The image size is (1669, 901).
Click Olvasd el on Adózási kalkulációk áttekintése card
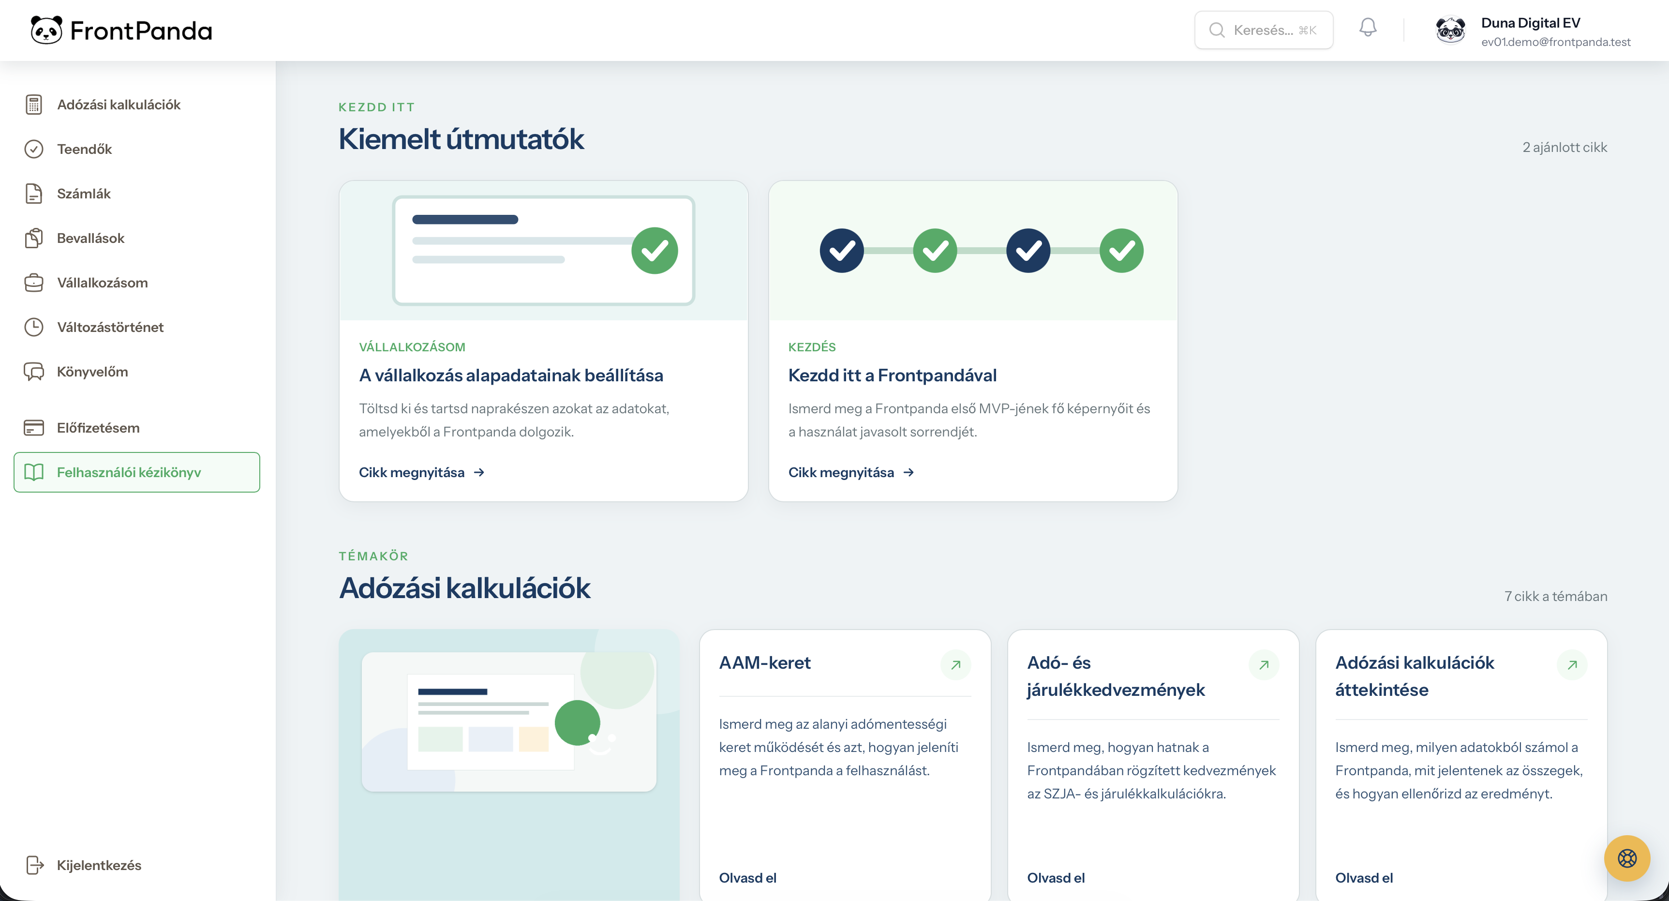pos(1364,878)
